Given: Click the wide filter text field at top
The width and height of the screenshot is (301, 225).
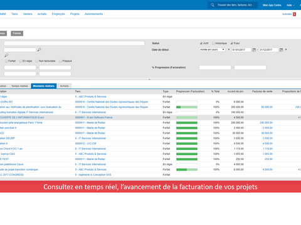Looking at the screenshot, I should click(x=74, y=43).
